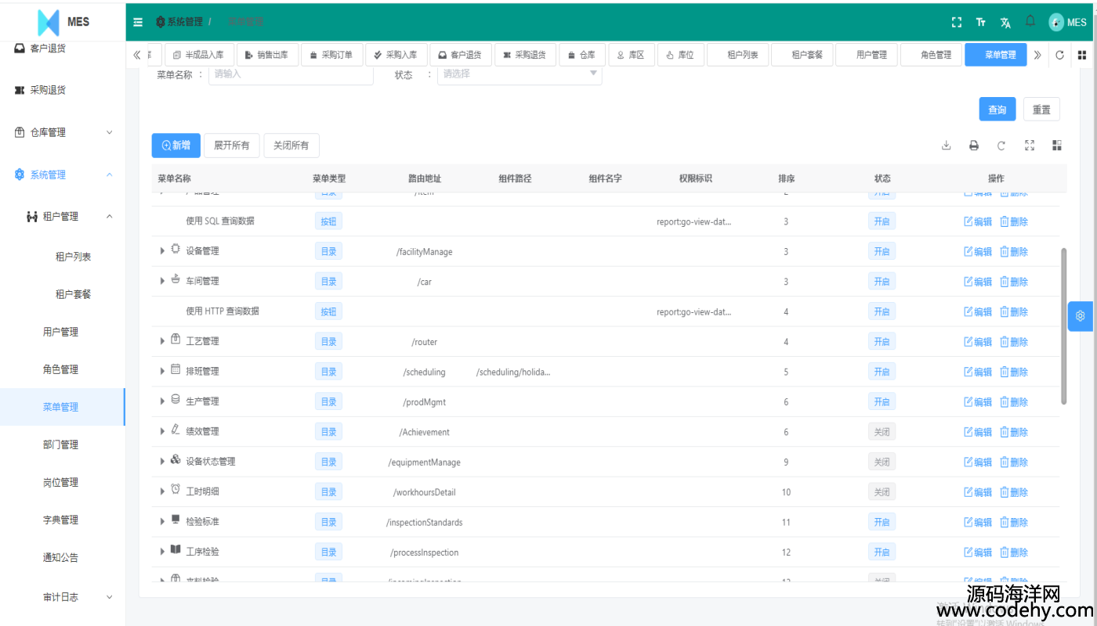Click edit icon for 检验标准 row
Image resolution: width=1097 pixels, height=626 pixels.
(x=978, y=522)
